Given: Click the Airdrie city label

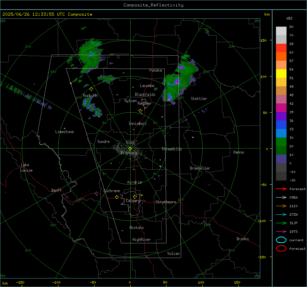Looking at the screenshot, I should 134,182.
